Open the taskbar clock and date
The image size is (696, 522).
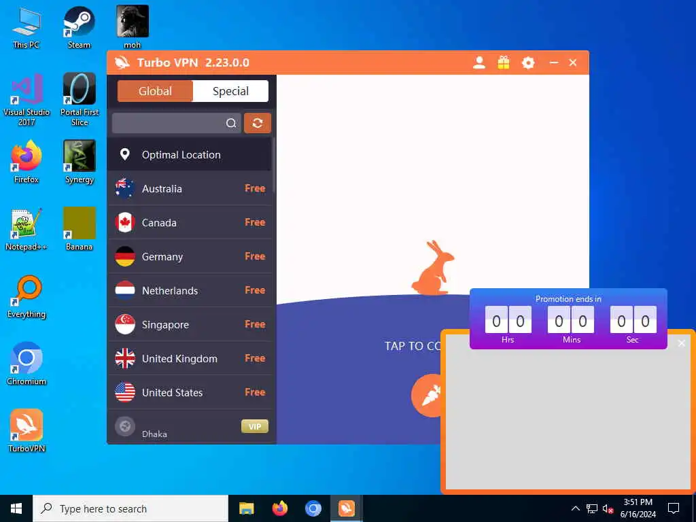[638, 508]
